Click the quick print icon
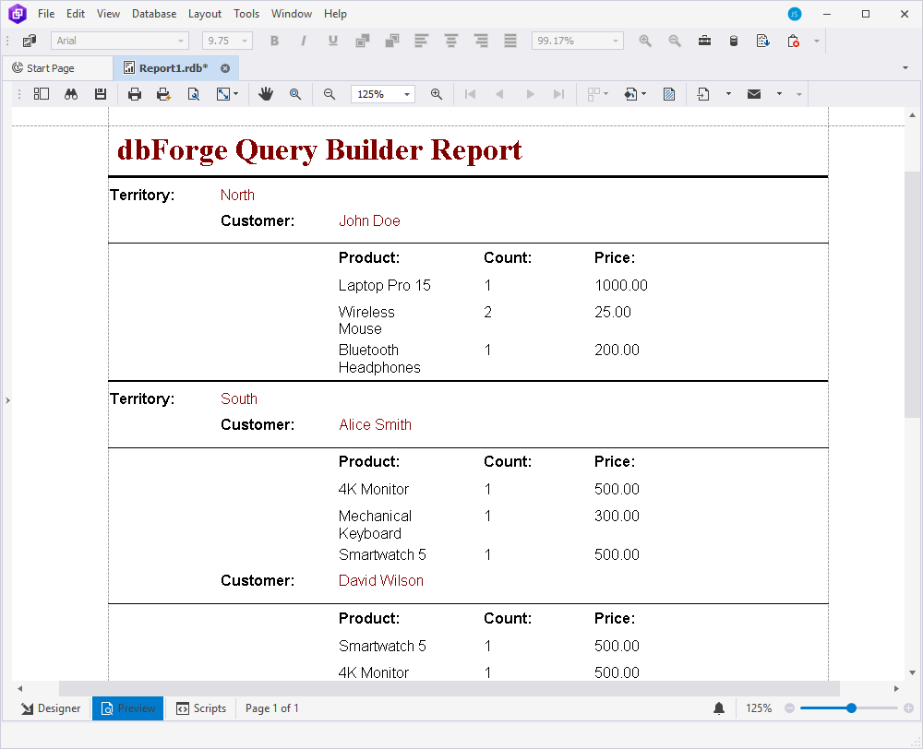 (163, 94)
